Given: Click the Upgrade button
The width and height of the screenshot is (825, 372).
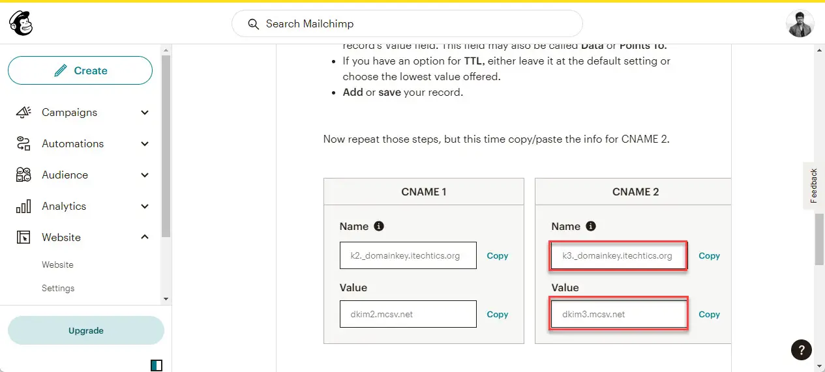Looking at the screenshot, I should coord(86,330).
